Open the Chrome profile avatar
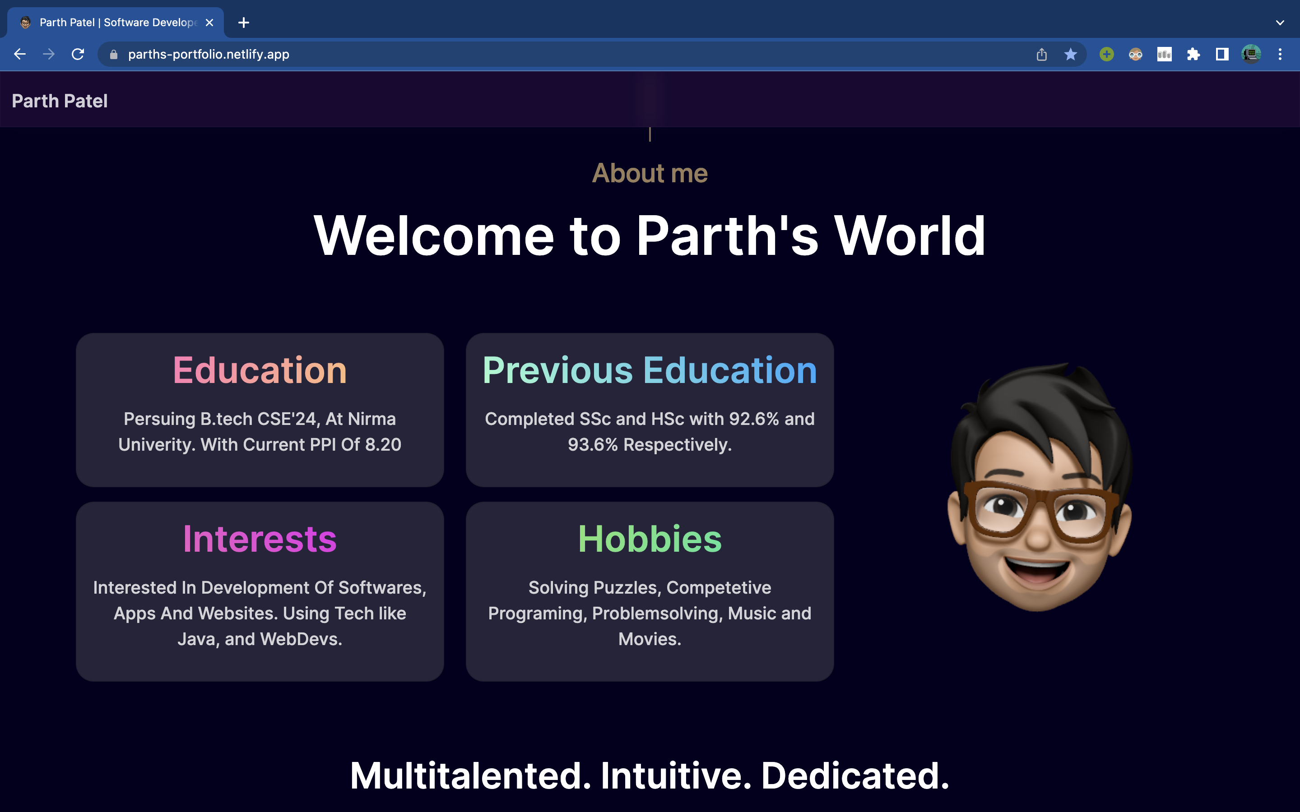1300x812 pixels. (x=1251, y=54)
